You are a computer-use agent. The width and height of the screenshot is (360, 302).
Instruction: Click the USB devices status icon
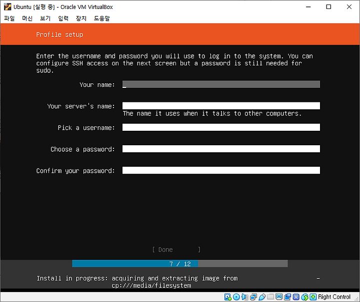262,297
